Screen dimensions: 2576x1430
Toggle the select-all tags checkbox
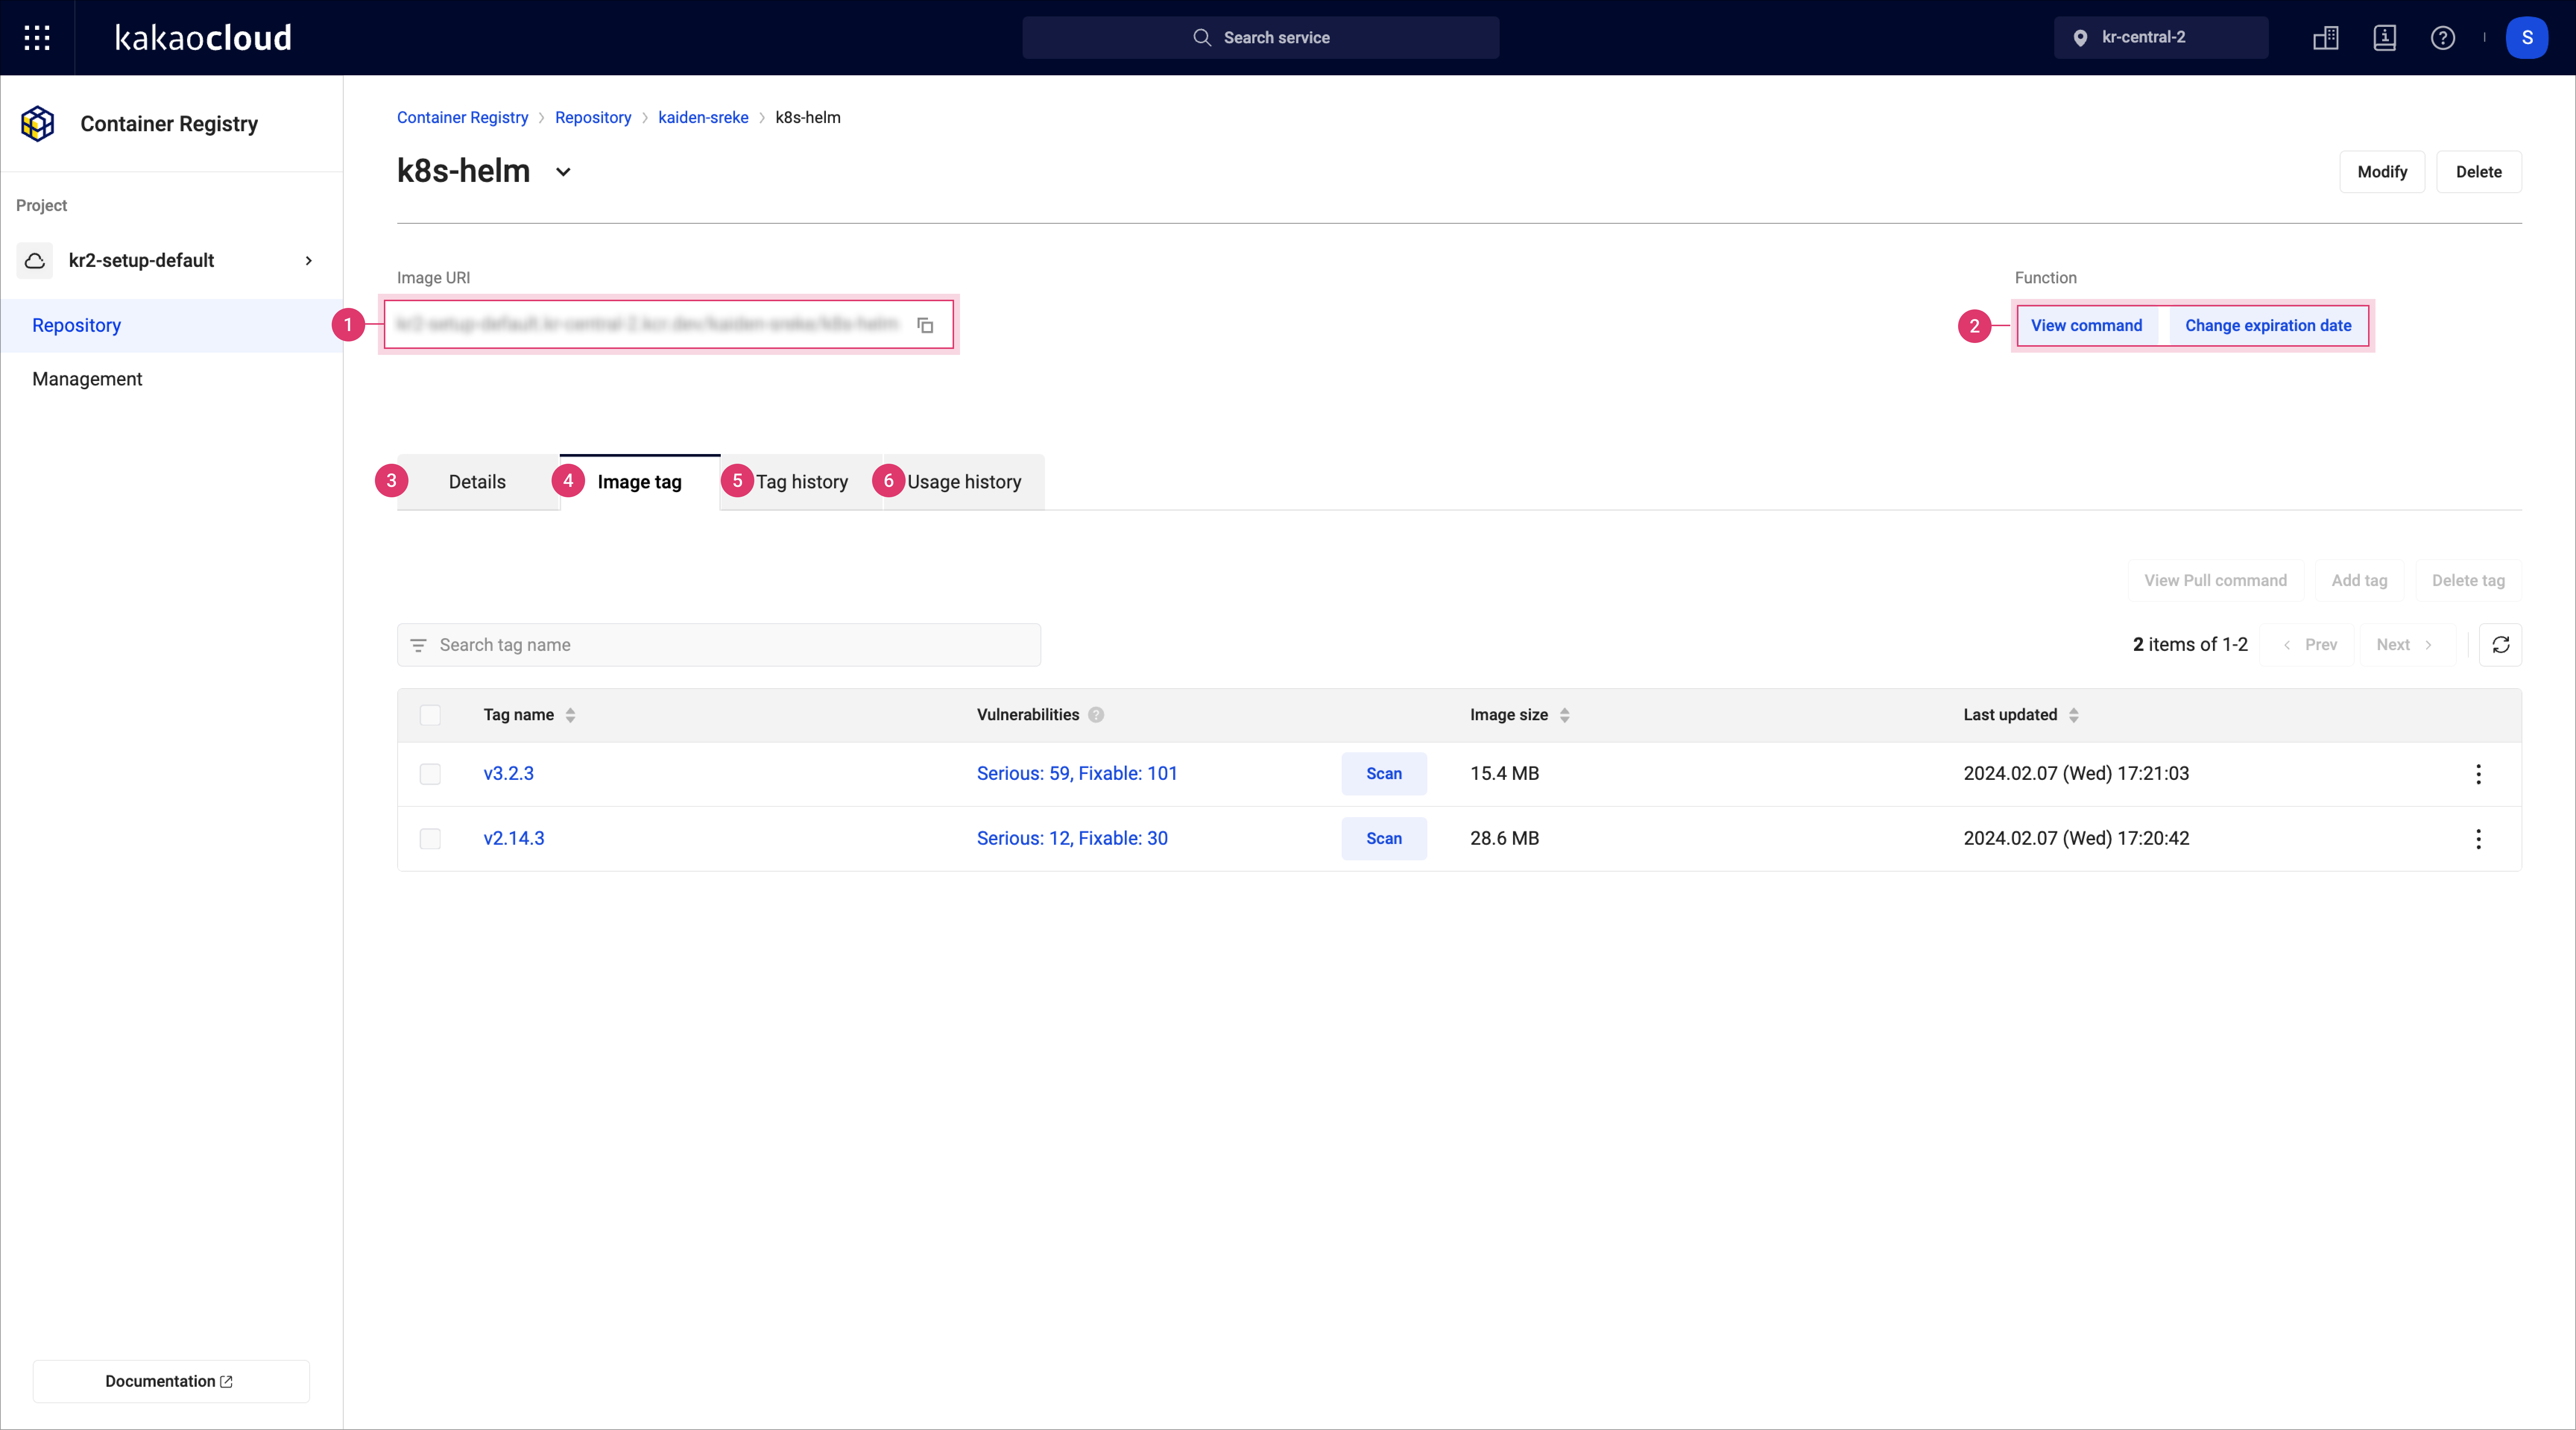(430, 715)
